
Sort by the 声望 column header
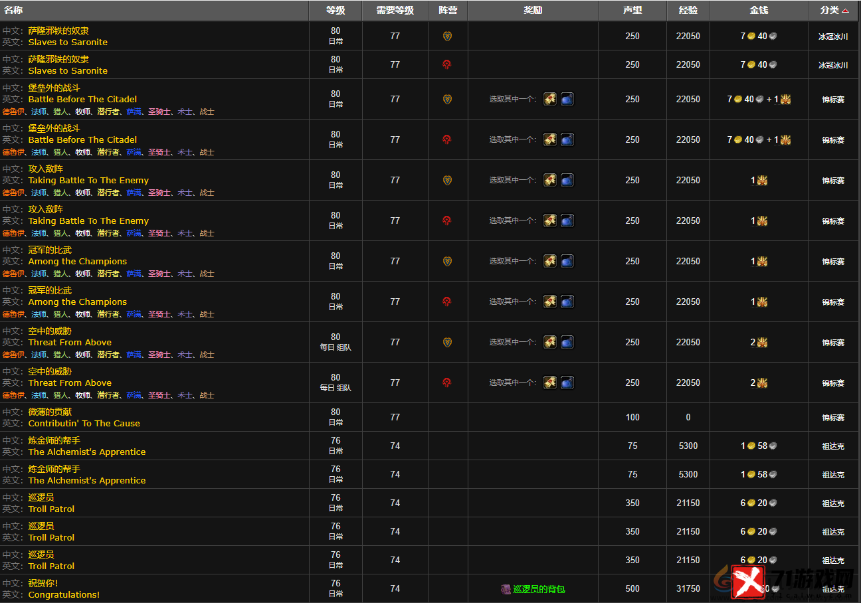632,10
